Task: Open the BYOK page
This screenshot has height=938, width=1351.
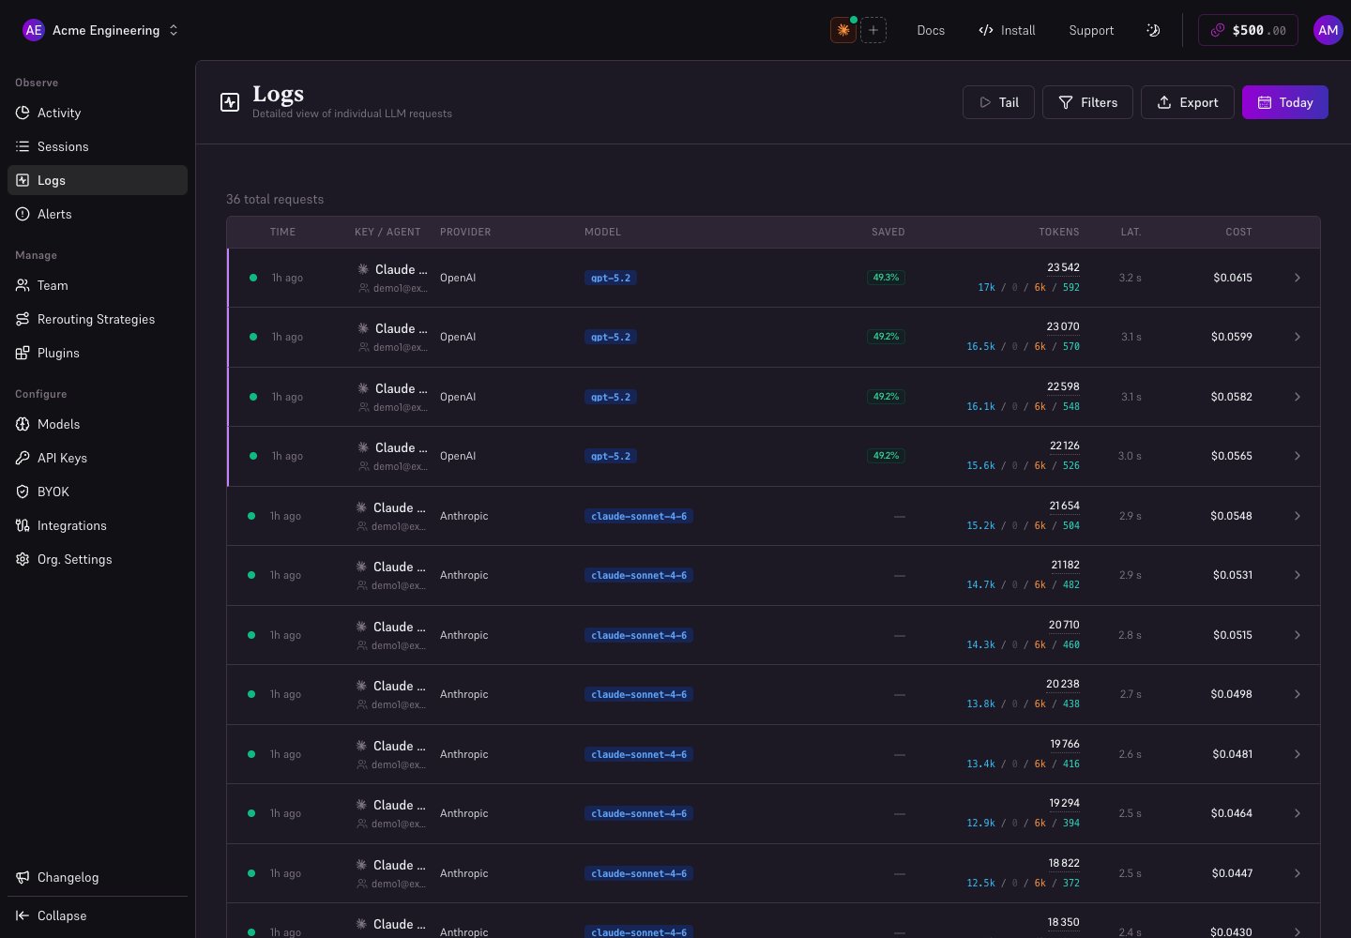Action: (x=98, y=492)
